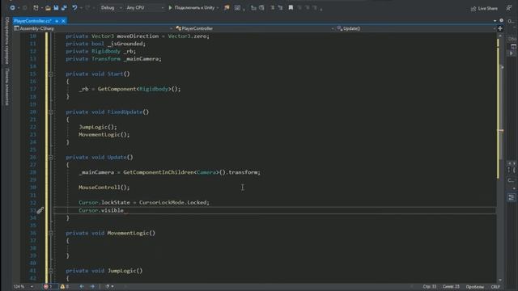Open the Assembly-CSharp project dropdown
518x291 pixels.
[93, 28]
